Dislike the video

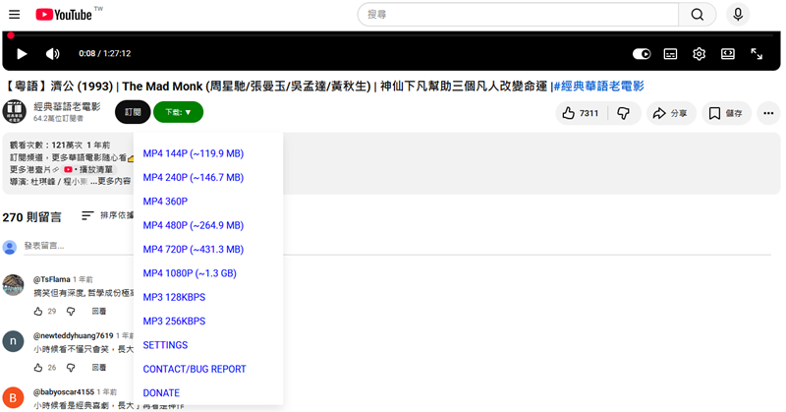pos(624,113)
